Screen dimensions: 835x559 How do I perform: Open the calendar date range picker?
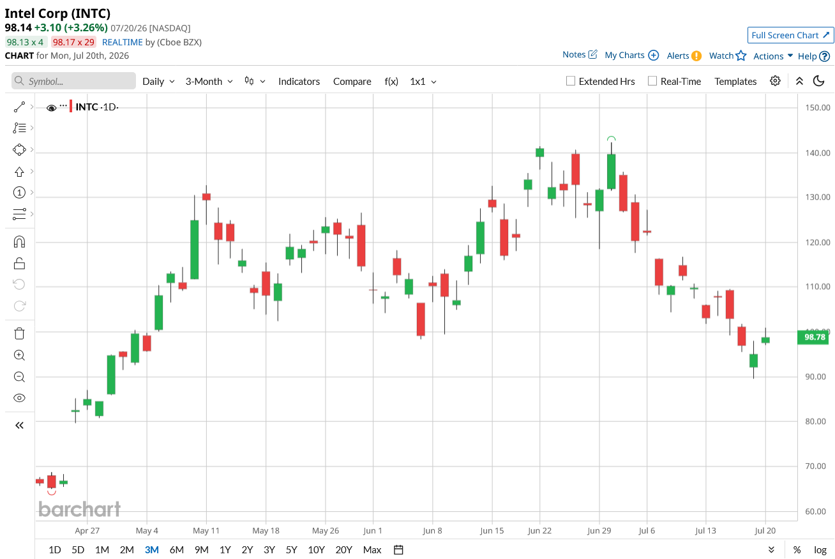coord(398,549)
